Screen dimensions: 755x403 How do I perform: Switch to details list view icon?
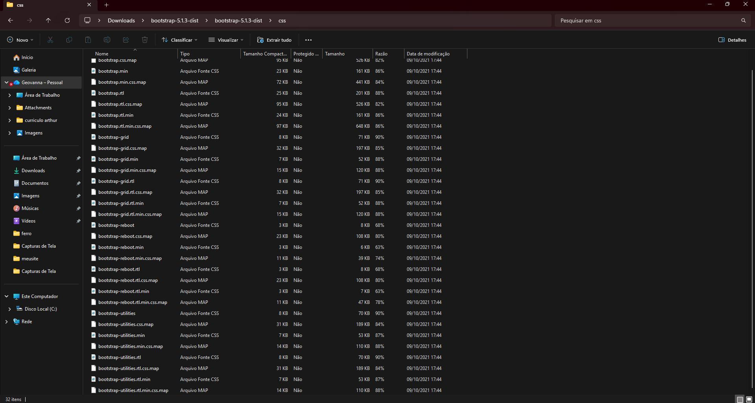pyautogui.click(x=740, y=399)
